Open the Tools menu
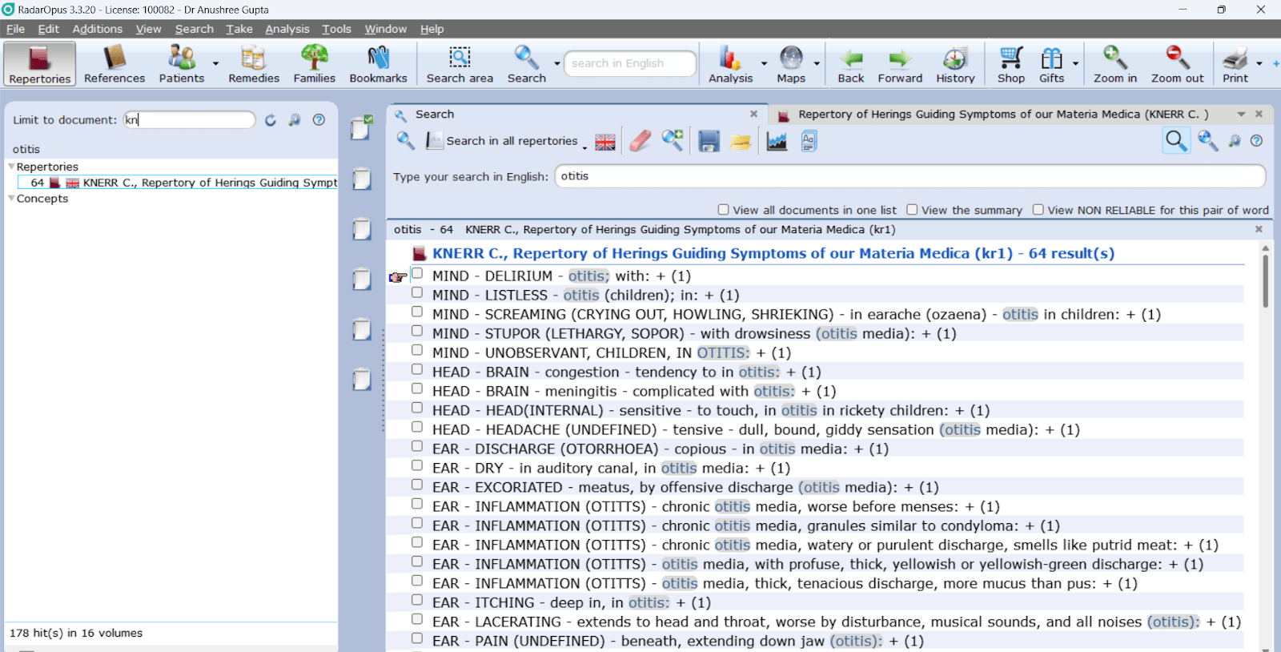This screenshot has height=652, width=1281. (x=336, y=29)
